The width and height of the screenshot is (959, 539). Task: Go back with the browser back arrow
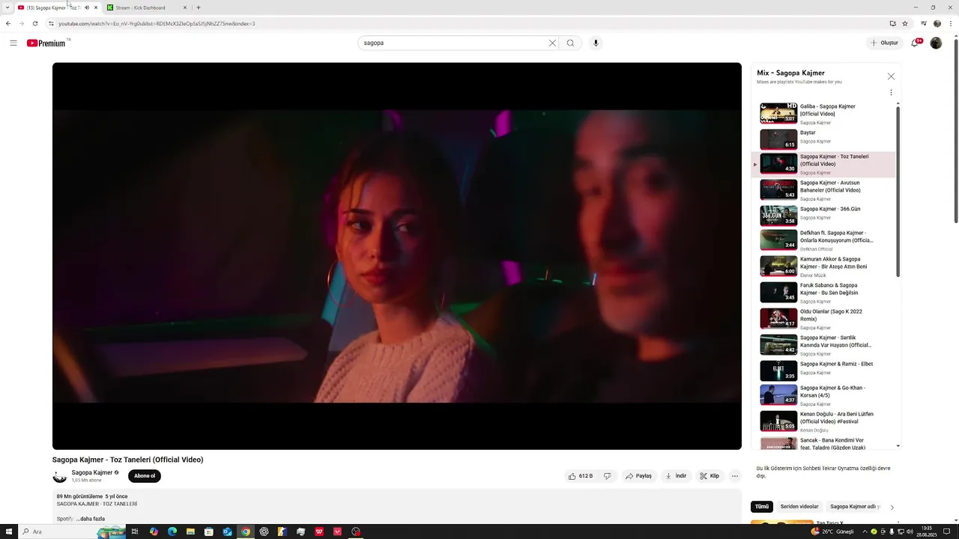click(x=8, y=23)
